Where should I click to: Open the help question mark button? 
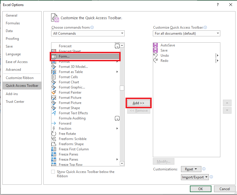218,5
